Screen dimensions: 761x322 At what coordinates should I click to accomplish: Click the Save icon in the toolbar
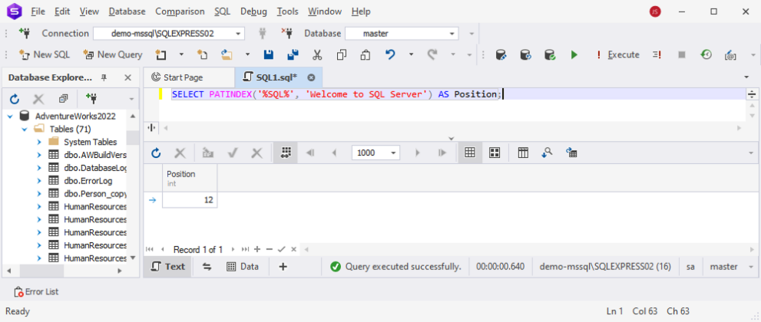pos(268,54)
